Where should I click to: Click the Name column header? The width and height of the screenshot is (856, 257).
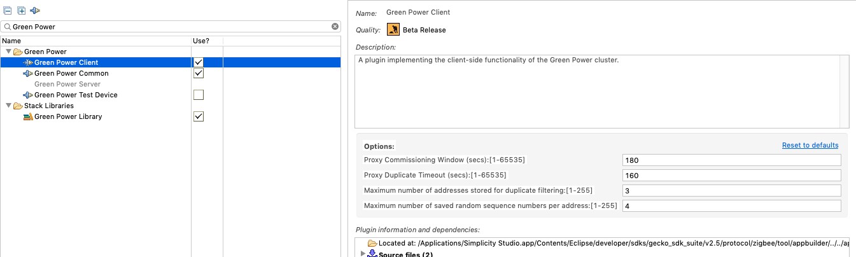coord(96,41)
